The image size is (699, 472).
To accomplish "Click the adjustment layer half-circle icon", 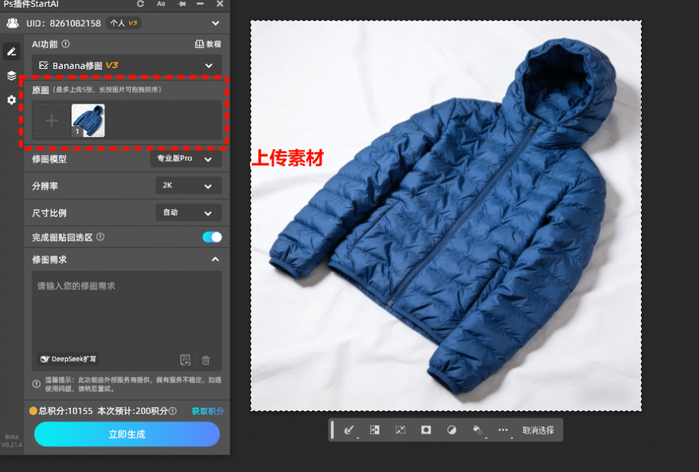I will pos(451,430).
